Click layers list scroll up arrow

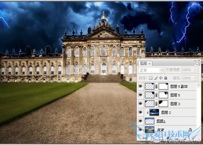pos(199,85)
